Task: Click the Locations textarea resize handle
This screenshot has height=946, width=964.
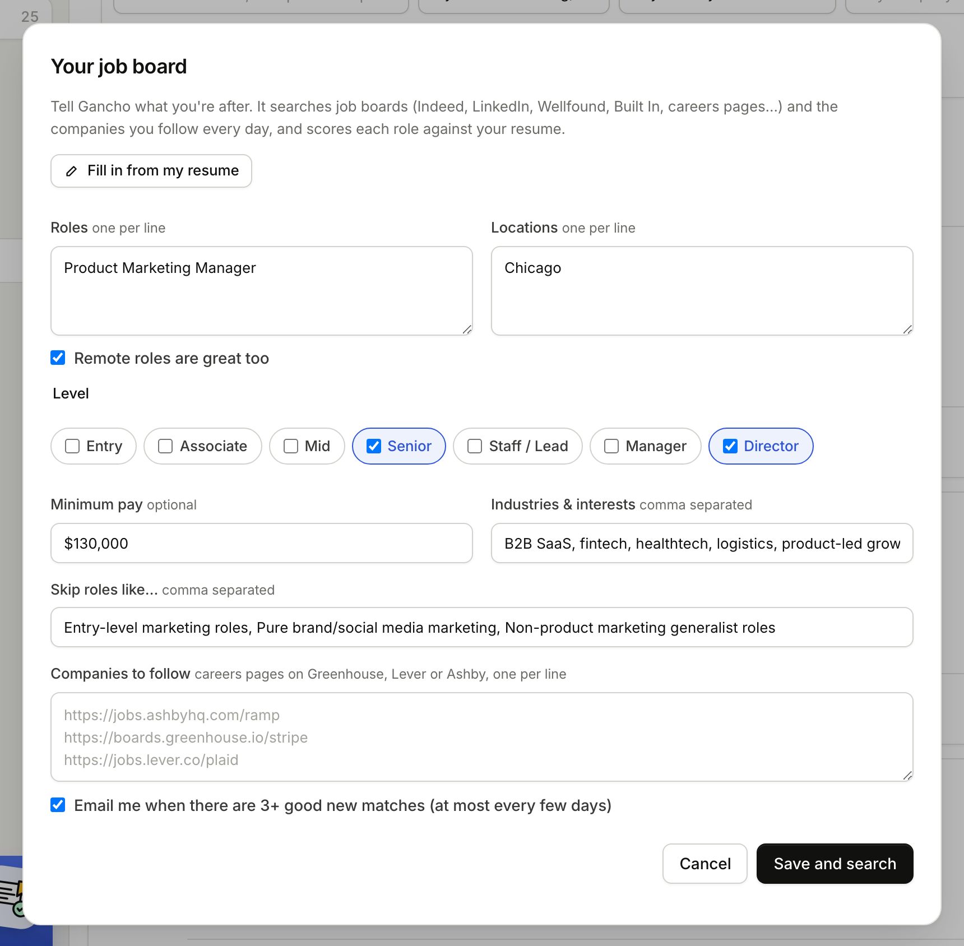Action: click(907, 330)
